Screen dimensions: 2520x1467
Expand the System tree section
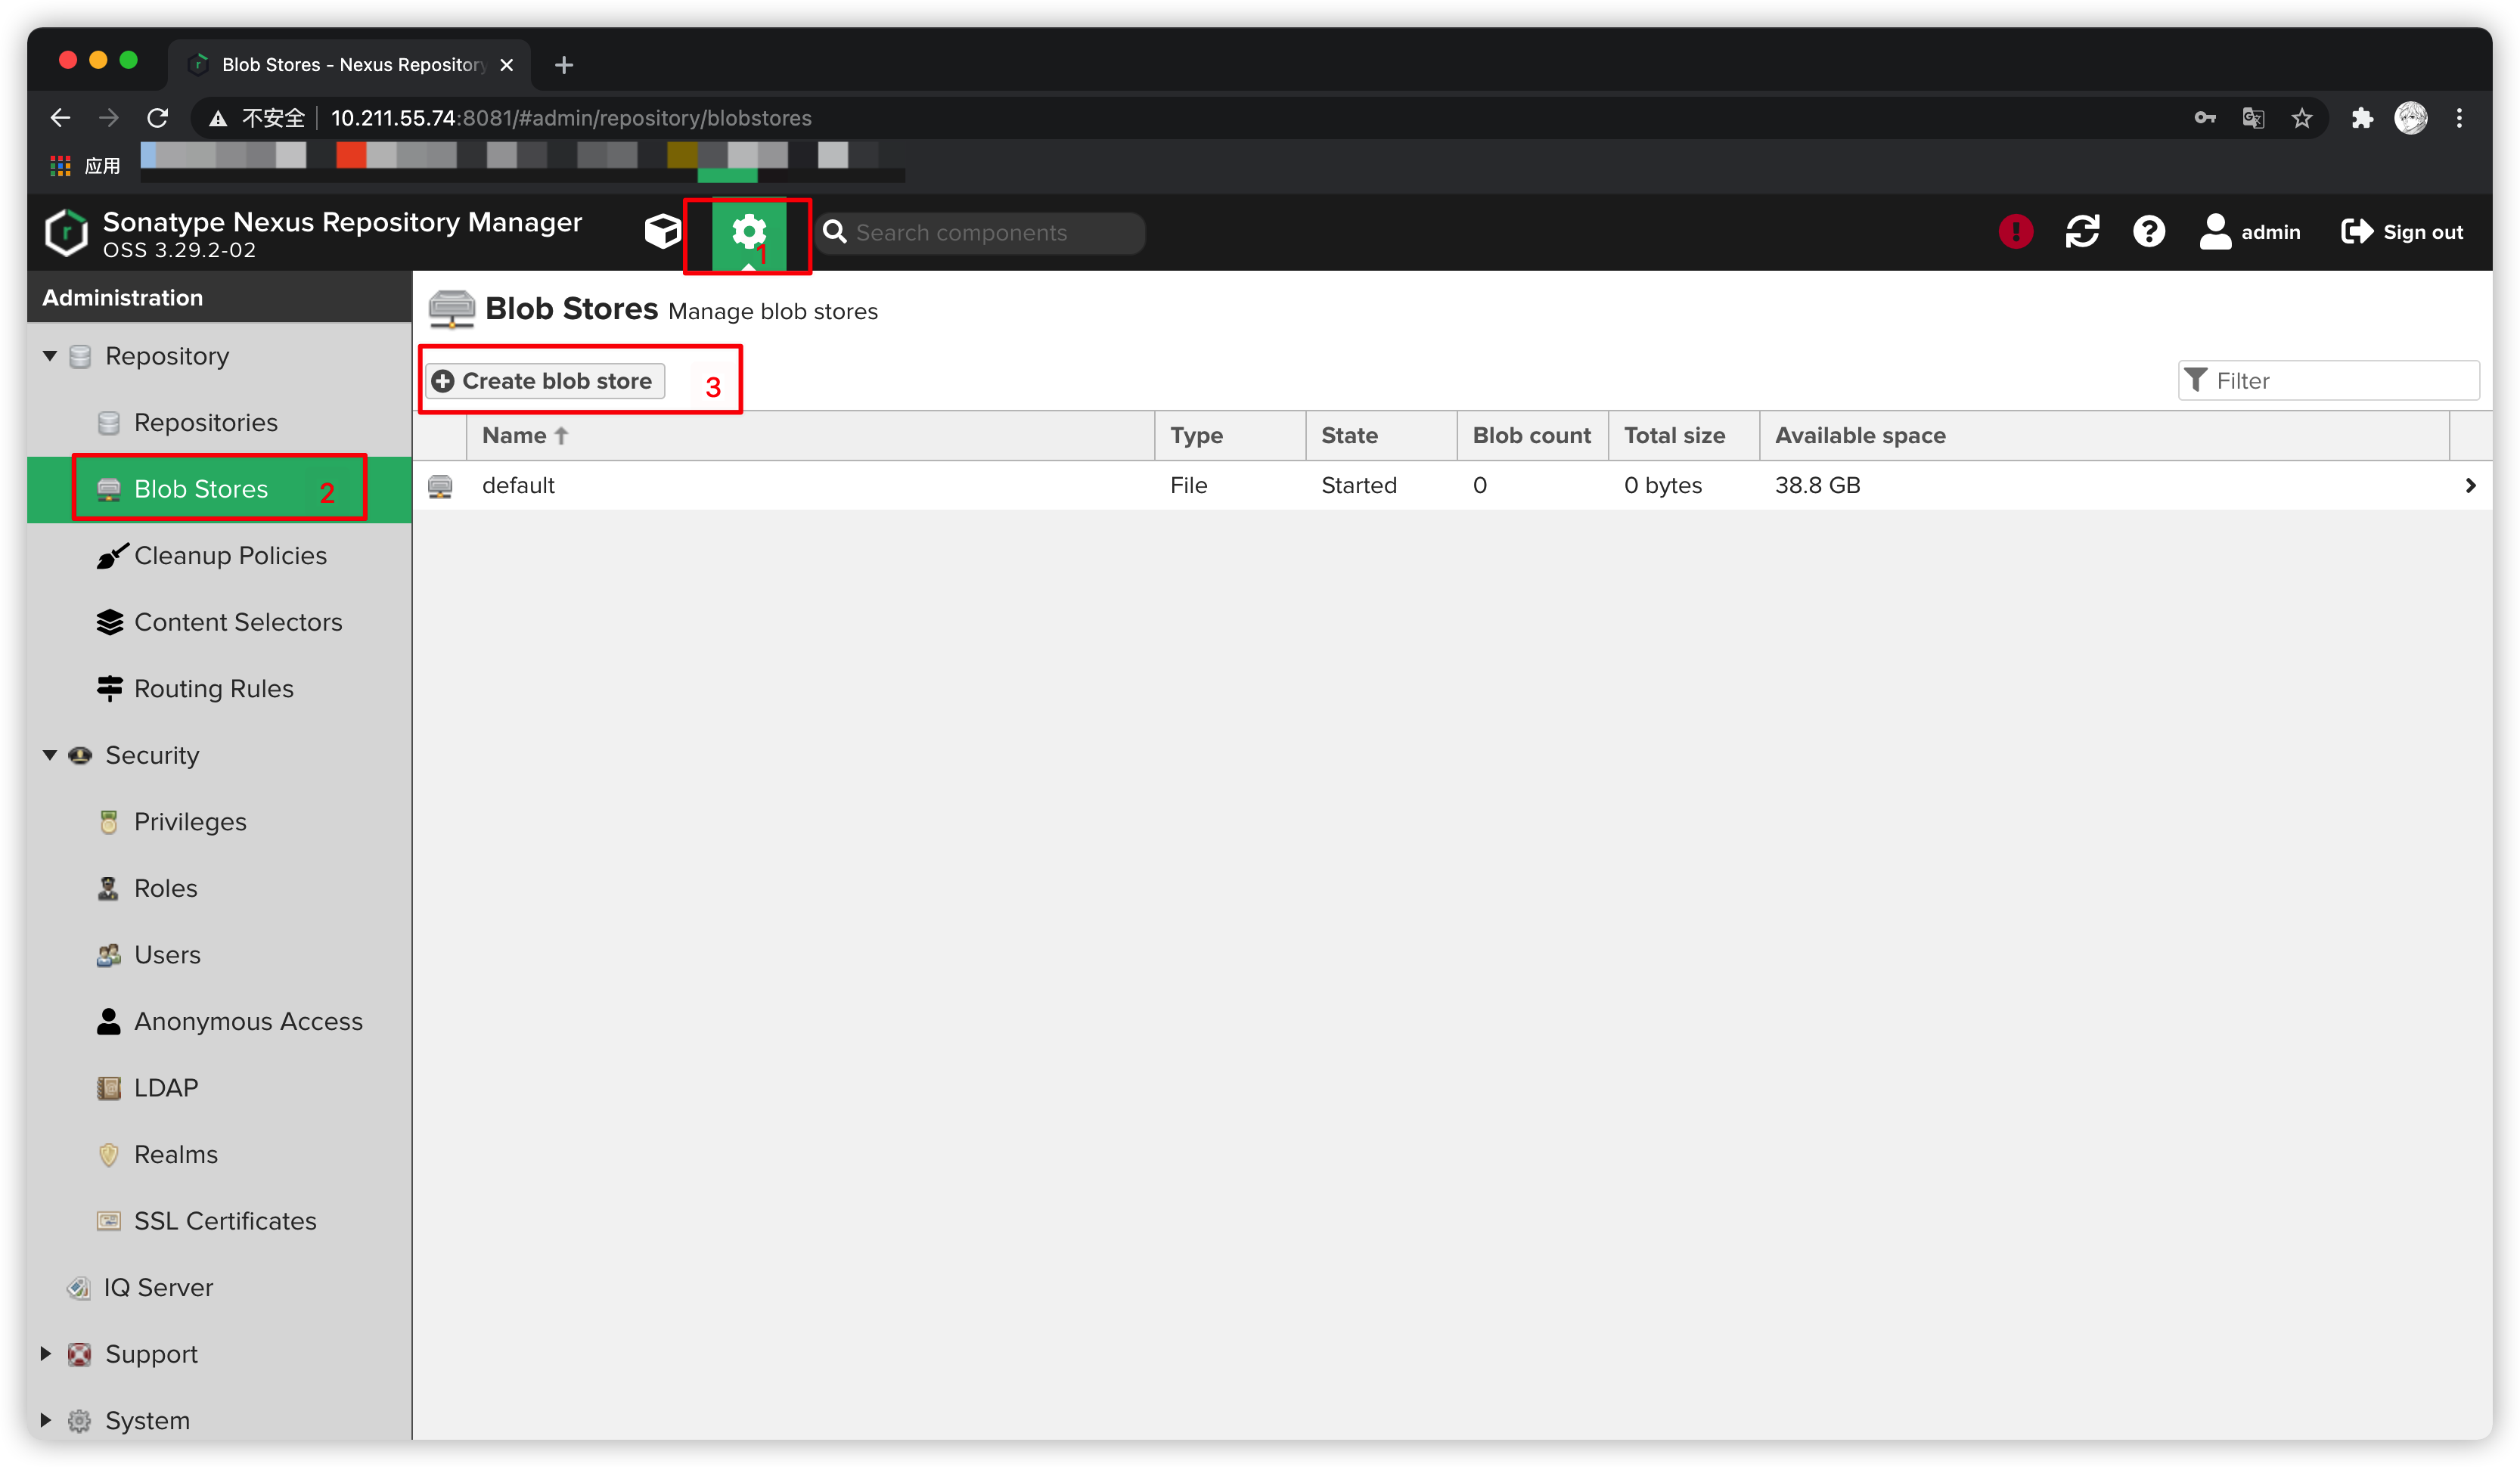[x=46, y=1420]
